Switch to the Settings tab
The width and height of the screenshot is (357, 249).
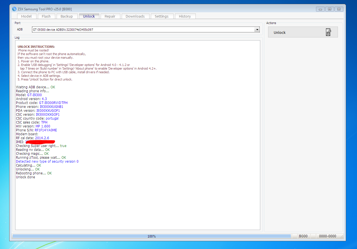tap(162, 16)
